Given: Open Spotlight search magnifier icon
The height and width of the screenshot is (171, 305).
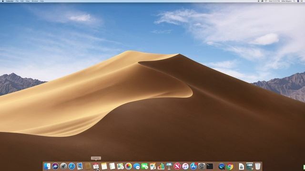Looking at the screenshot, I should pyautogui.click(x=295, y=1).
